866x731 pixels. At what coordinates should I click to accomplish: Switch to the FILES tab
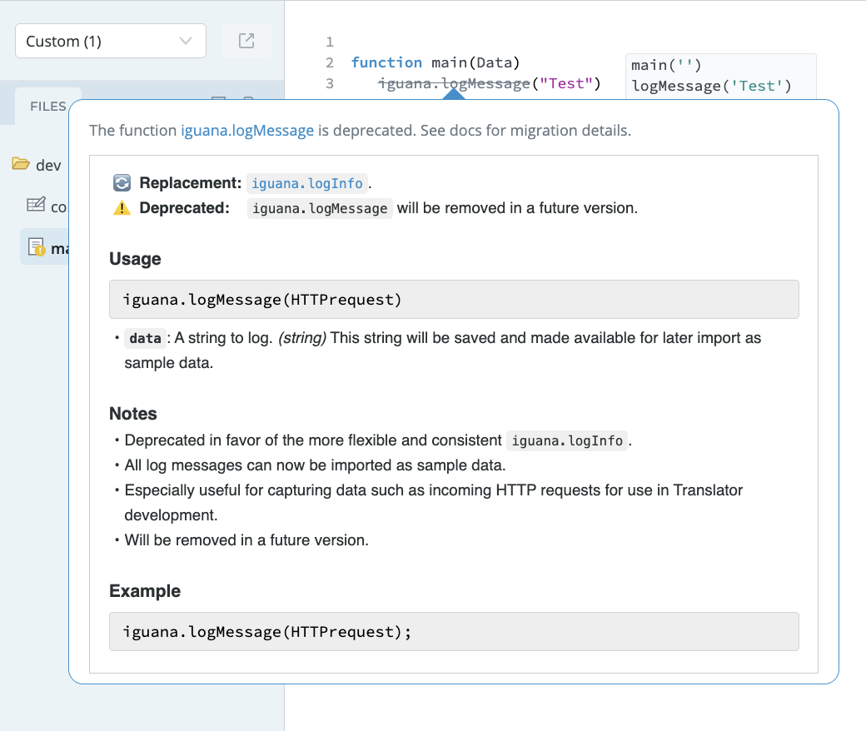click(47, 106)
